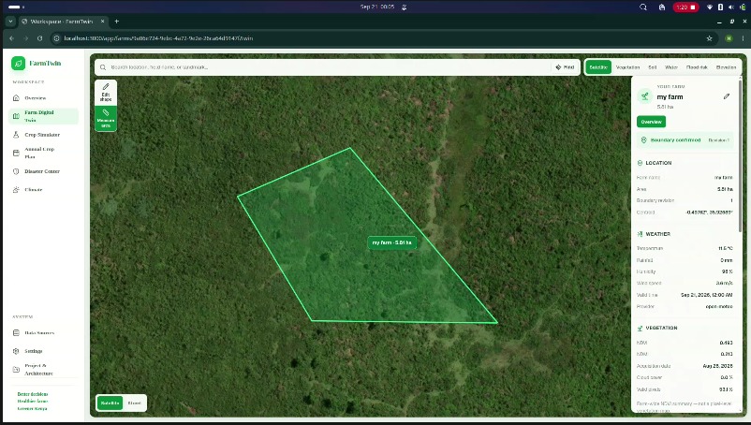Click the notification bell icon in top bar

click(x=405, y=7)
